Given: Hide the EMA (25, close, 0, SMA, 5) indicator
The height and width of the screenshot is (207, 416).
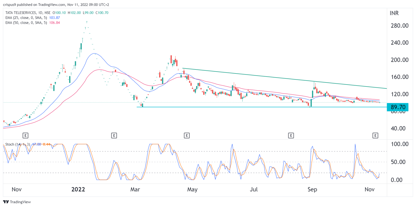Looking at the screenshot, I should 26,18.
